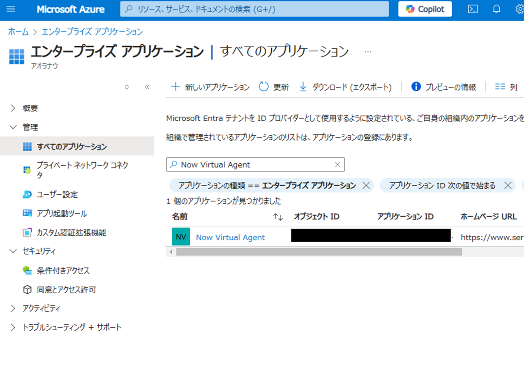Sort by 名前 column arrows
Viewport: 524px width, 376px height.
point(278,217)
